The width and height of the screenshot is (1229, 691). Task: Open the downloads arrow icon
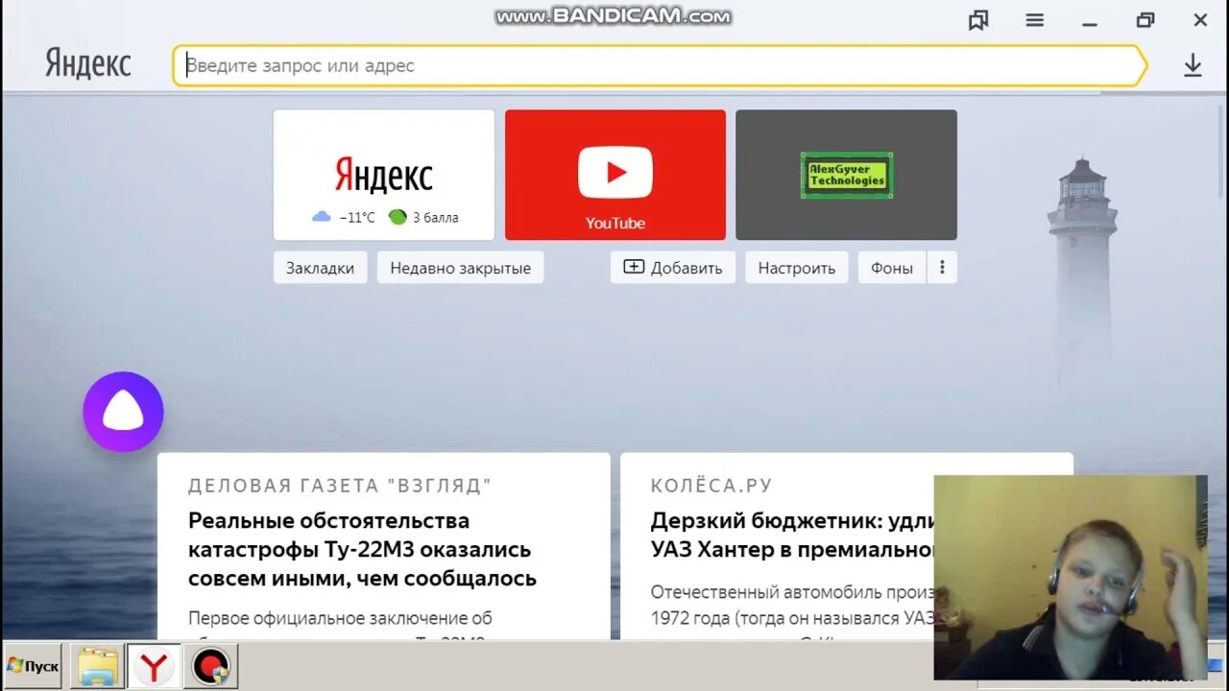click(x=1193, y=65)
